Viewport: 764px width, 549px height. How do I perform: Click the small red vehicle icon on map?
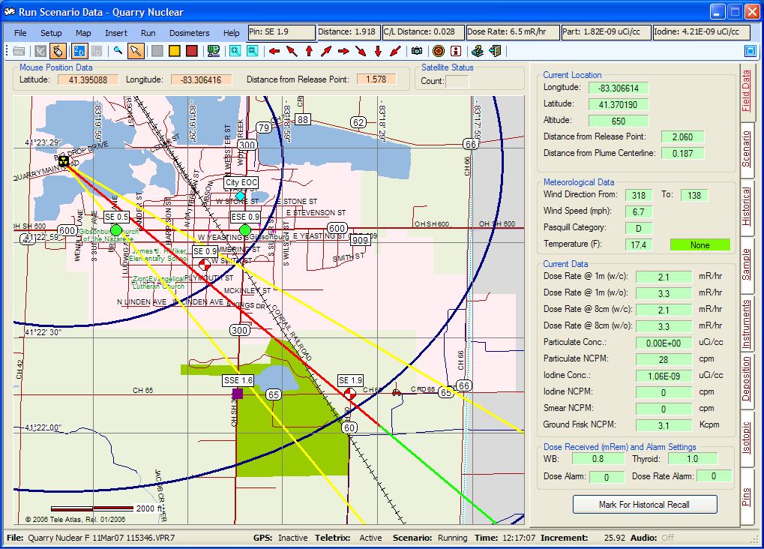(397, 391)
